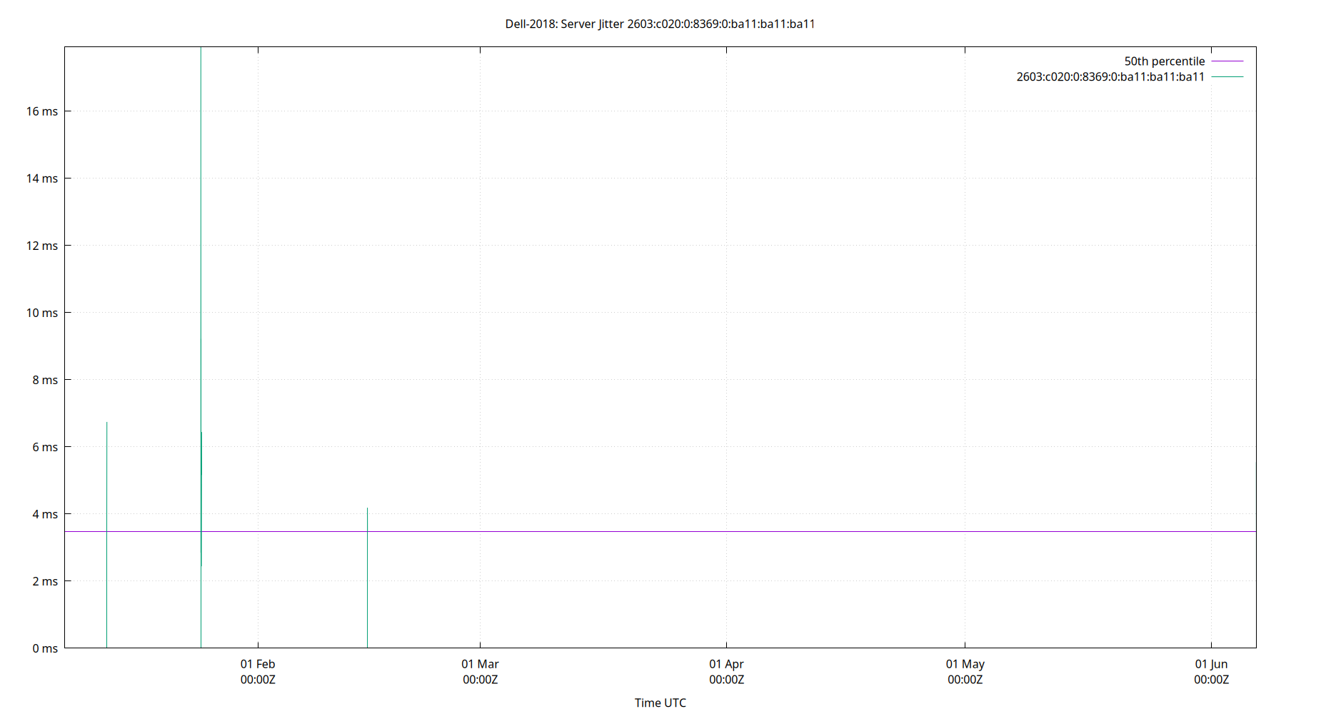This screenshot has height=714, width=1321.
Task: Click the 00:00Z label under 01 Apr
Action: pyautogui.click(x=727, y=680)
